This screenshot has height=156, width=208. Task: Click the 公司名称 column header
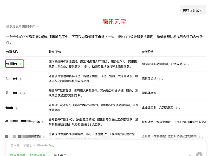[12, 52]
